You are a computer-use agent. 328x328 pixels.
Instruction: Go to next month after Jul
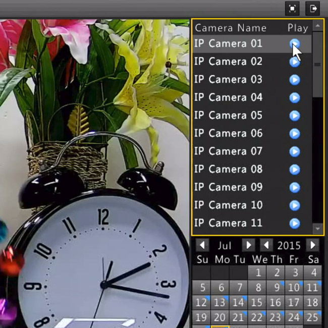pos(248,245)
